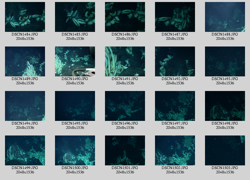250x180 pixels.
Task: Click the DSCN1491.JPG thumbnail
Action: [125, 61]
